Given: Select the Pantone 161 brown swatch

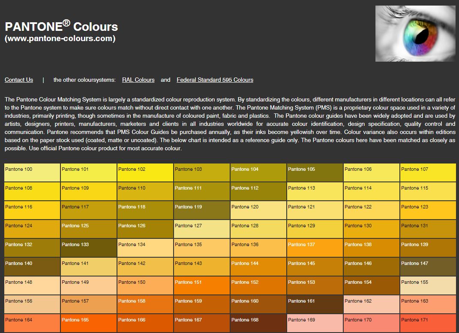Looking at the screenshot, I should [315, 304].
